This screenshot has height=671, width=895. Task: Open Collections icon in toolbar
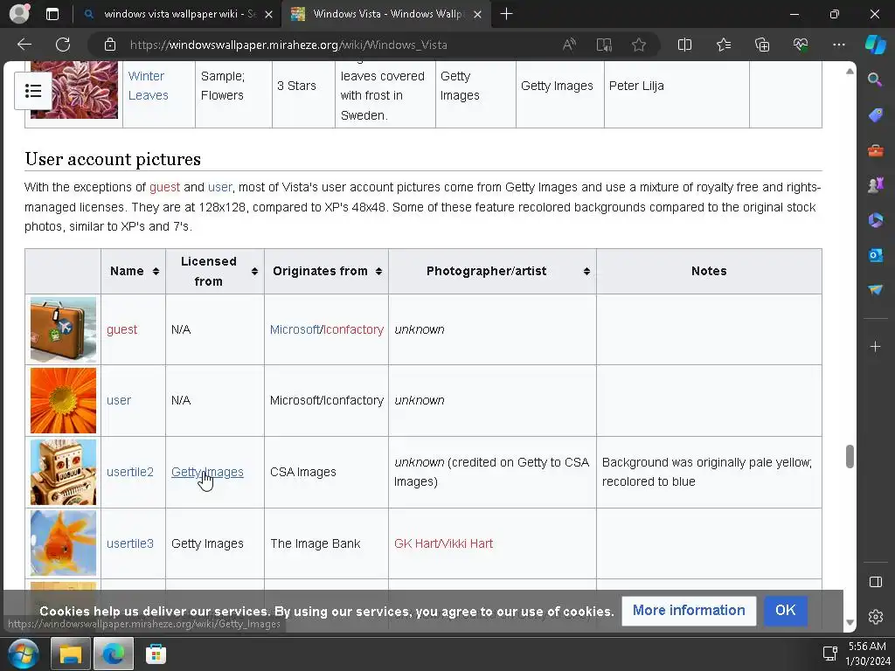pos(762,45)
